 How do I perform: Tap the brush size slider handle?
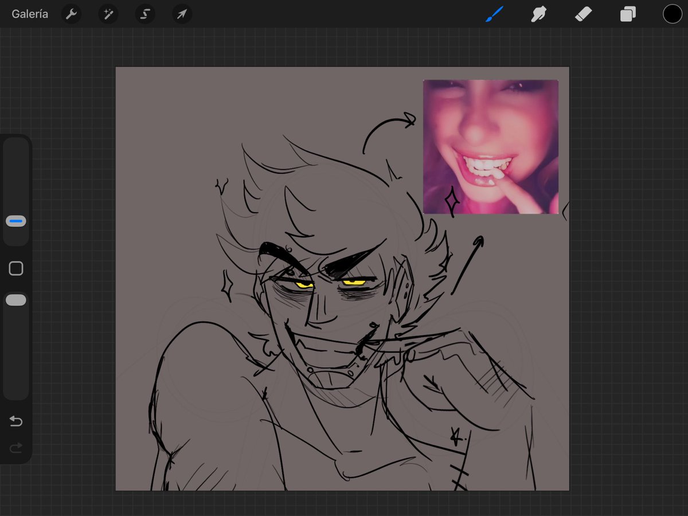click(16, 221)
